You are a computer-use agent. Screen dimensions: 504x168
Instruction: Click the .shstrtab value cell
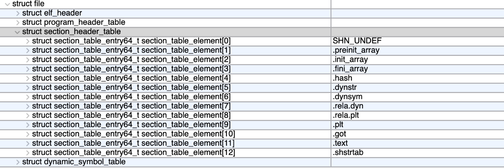[x=417, y=152]
